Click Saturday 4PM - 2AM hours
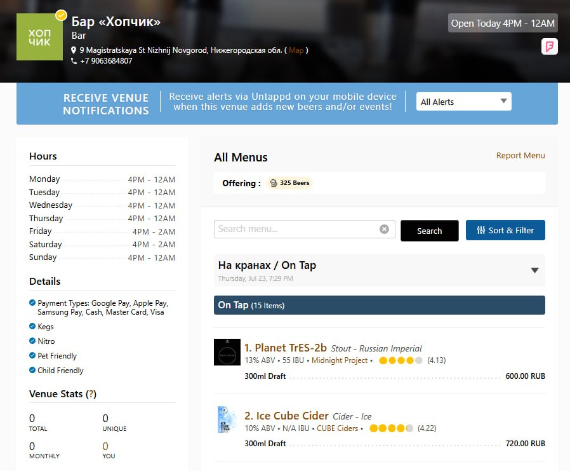 (x=154, y=244)
